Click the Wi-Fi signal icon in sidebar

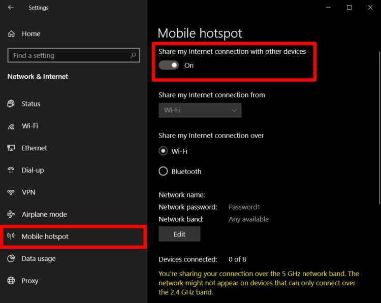(11, 126)
